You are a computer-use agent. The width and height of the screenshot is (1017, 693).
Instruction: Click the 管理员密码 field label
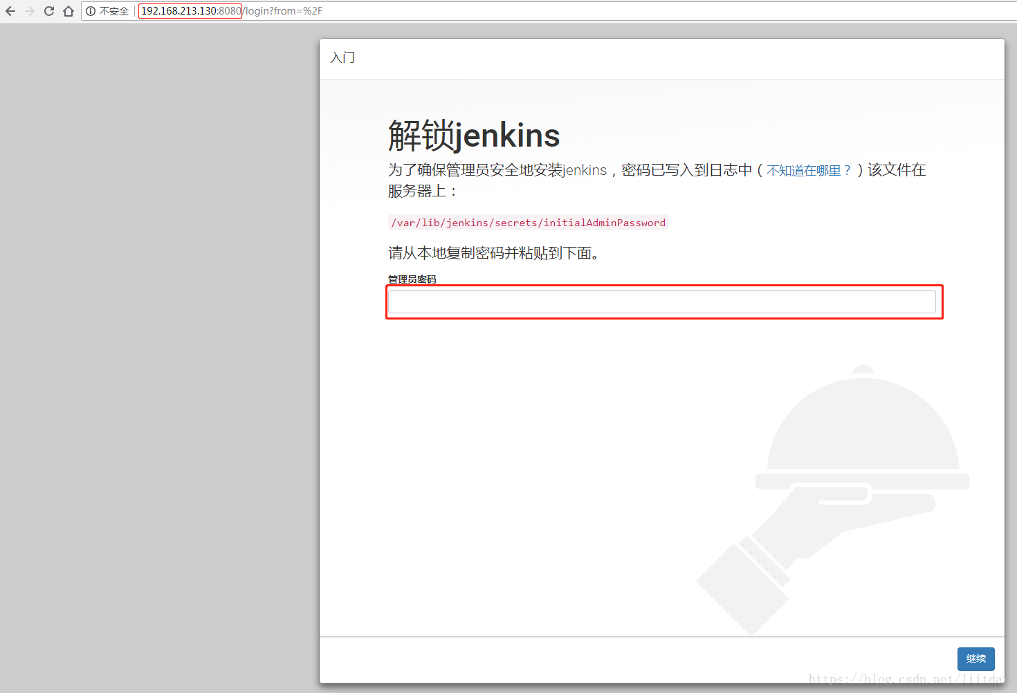click(x=412, y=279)
